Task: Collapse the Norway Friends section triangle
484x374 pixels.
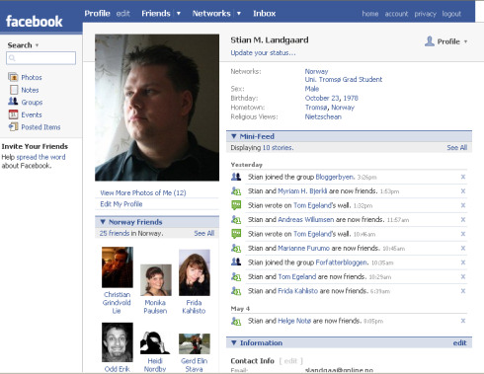Action: 103,222
